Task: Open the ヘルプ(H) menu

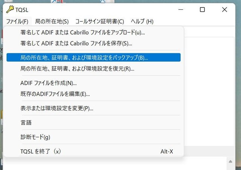Action: click(142, 21)
